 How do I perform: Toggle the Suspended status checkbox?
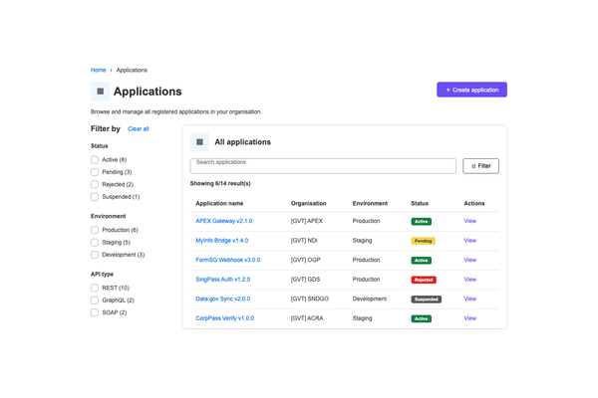(95, 197)
